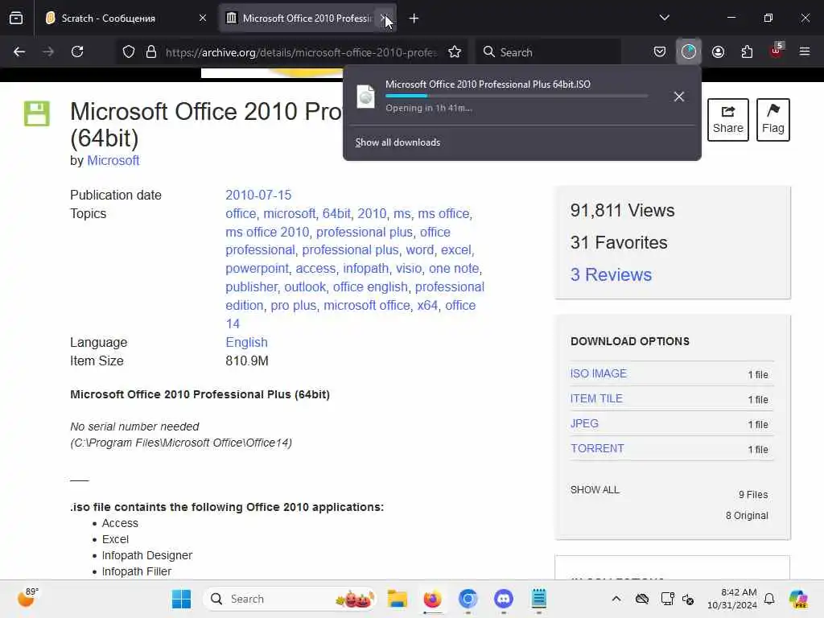
Task: Open the 'office' topic link
Action: [241, 214]
